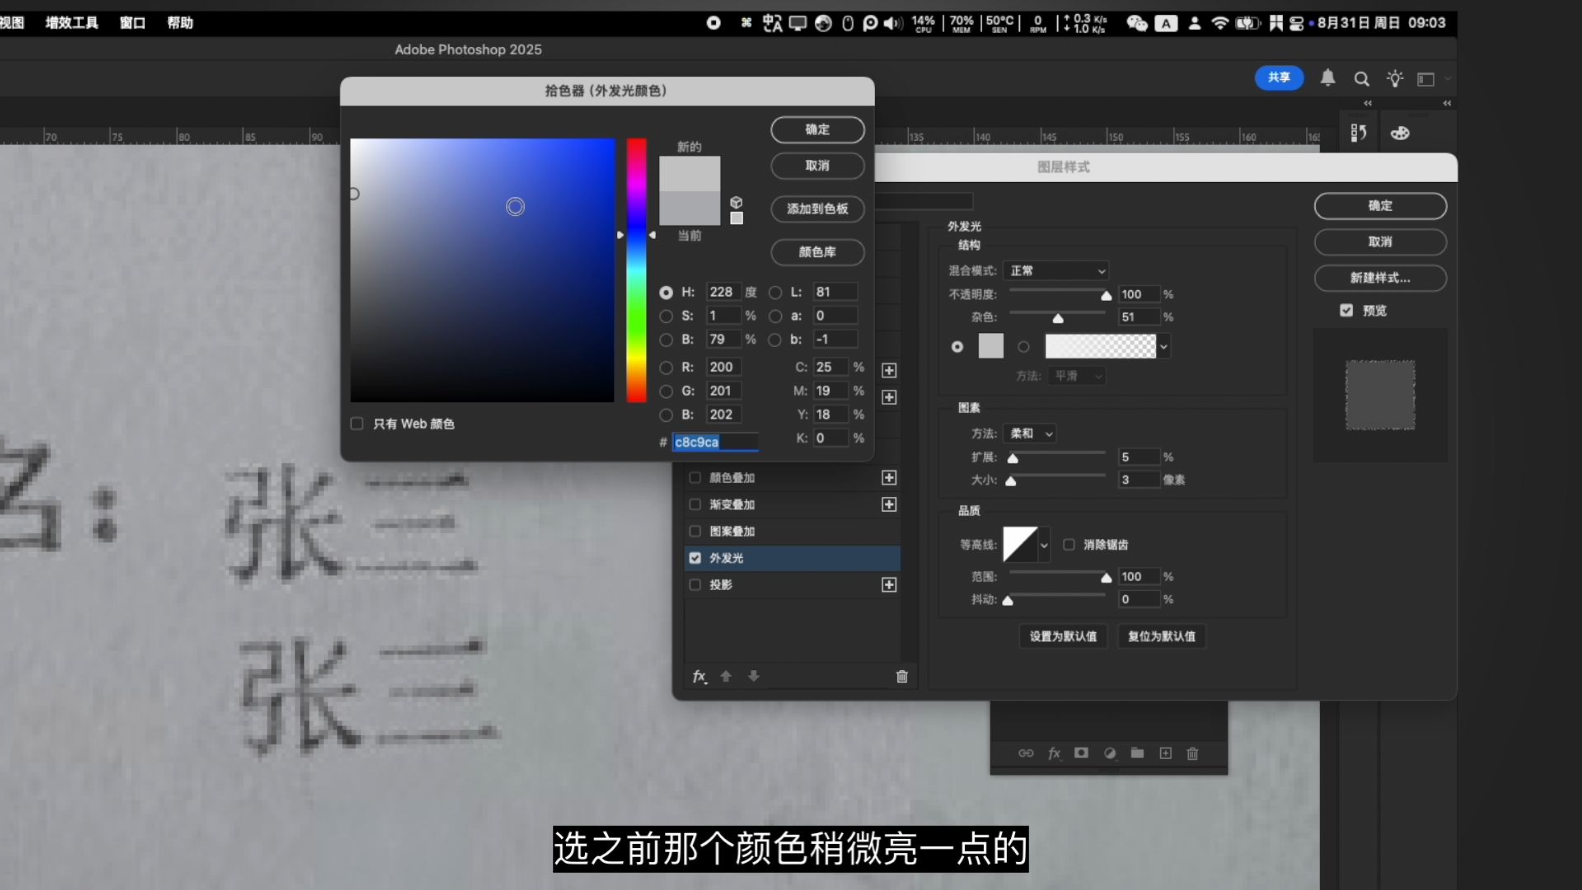Screen dimensions: 1582x890
Task: Click the add layer mask icon
Action: 1081,753
